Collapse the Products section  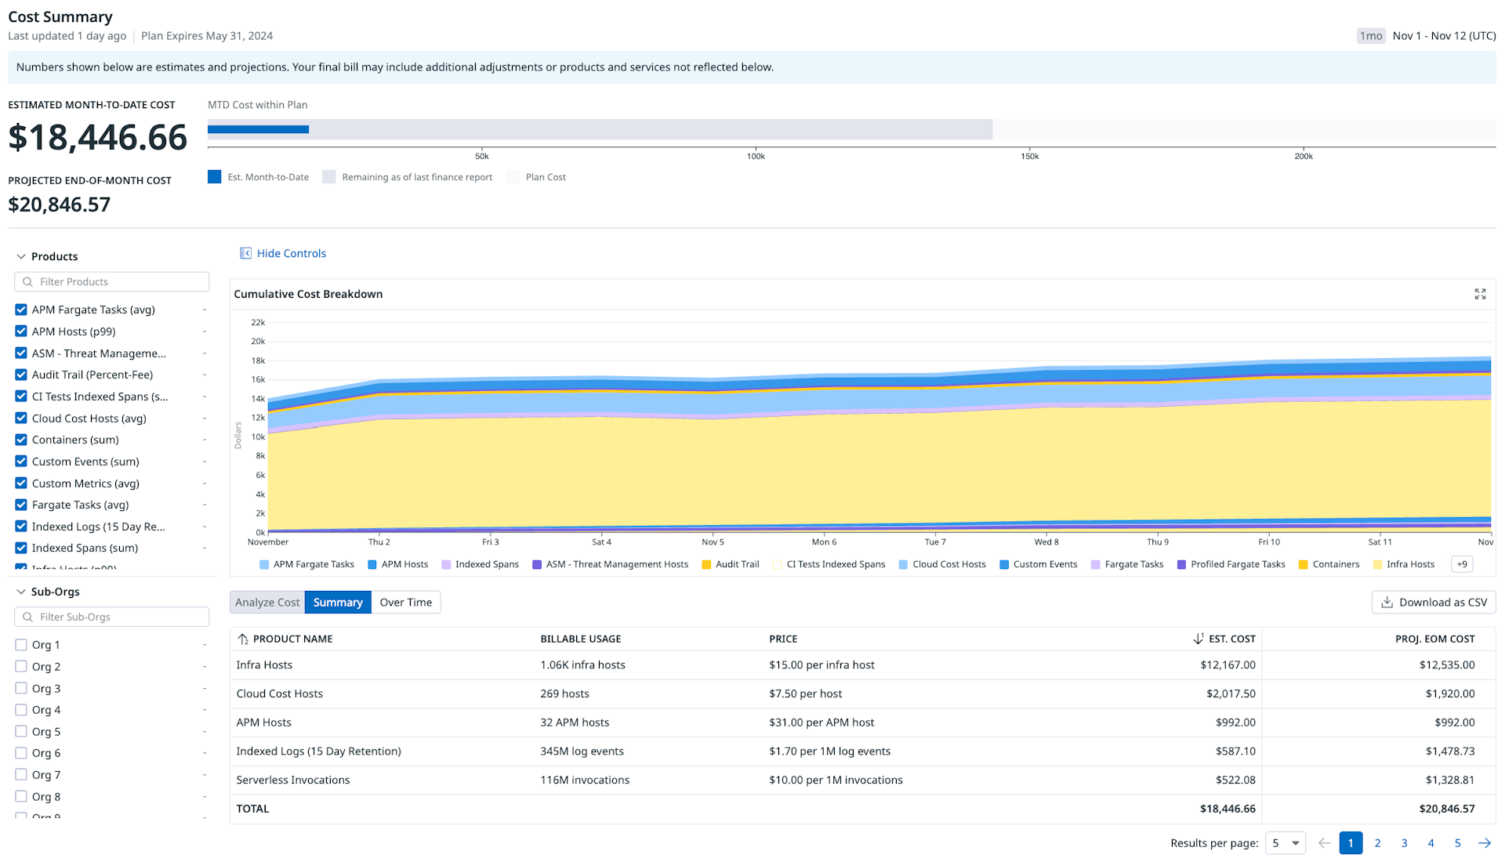(21, 256)
